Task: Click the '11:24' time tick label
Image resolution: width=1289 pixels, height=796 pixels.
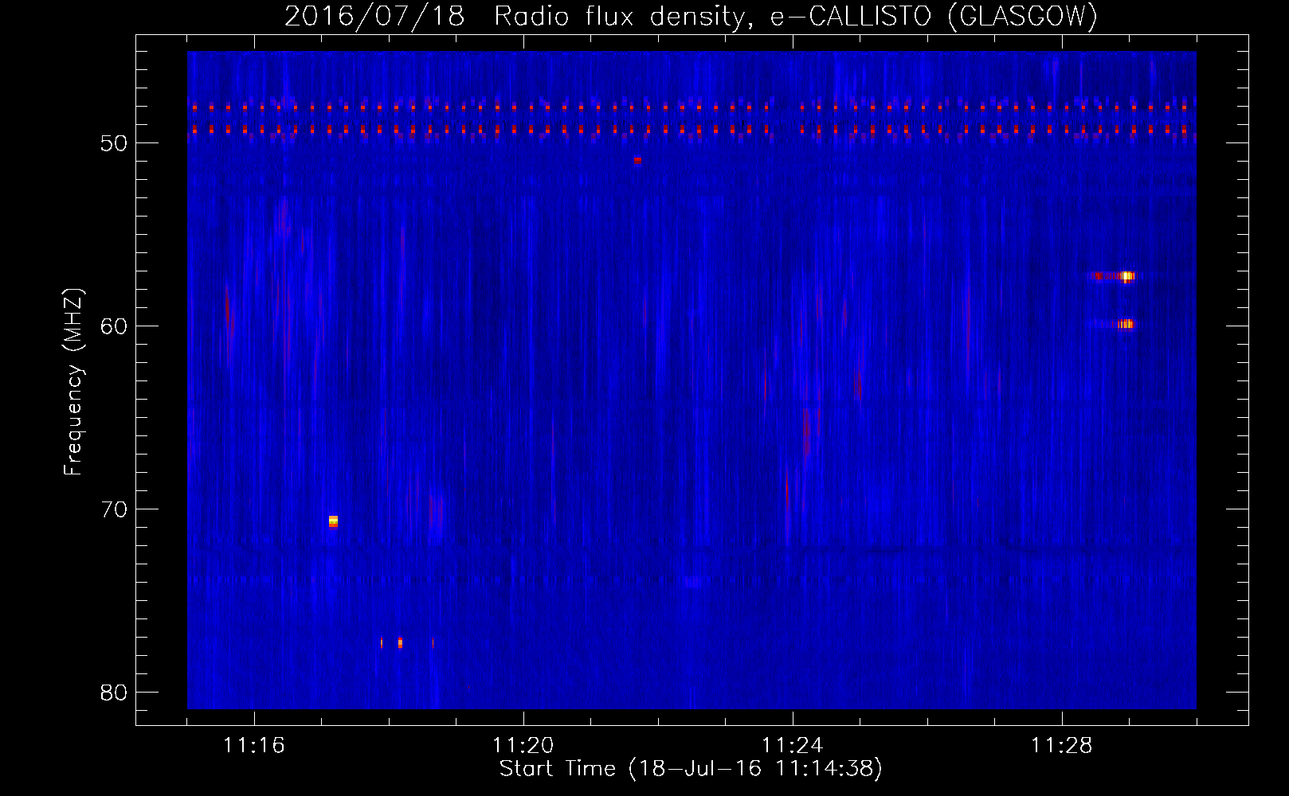Action: point(792,746)
